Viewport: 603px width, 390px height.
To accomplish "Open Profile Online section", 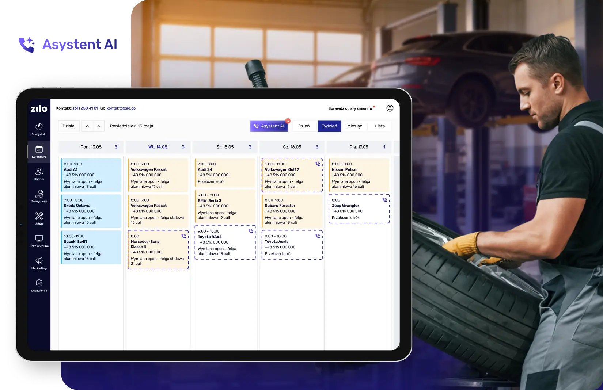I will [x=39, y=241].
